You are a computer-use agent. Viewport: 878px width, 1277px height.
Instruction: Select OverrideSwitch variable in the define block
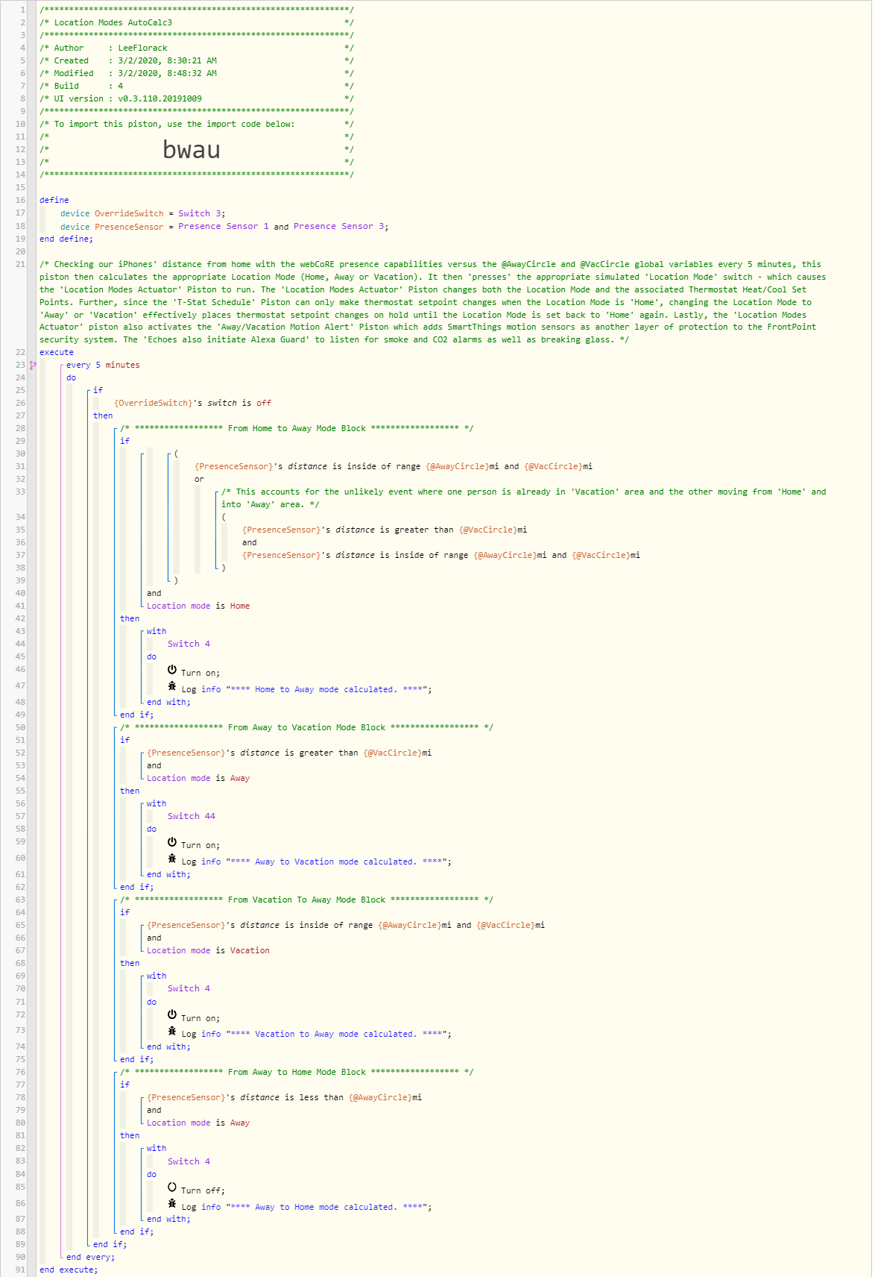tap(129, 213)
